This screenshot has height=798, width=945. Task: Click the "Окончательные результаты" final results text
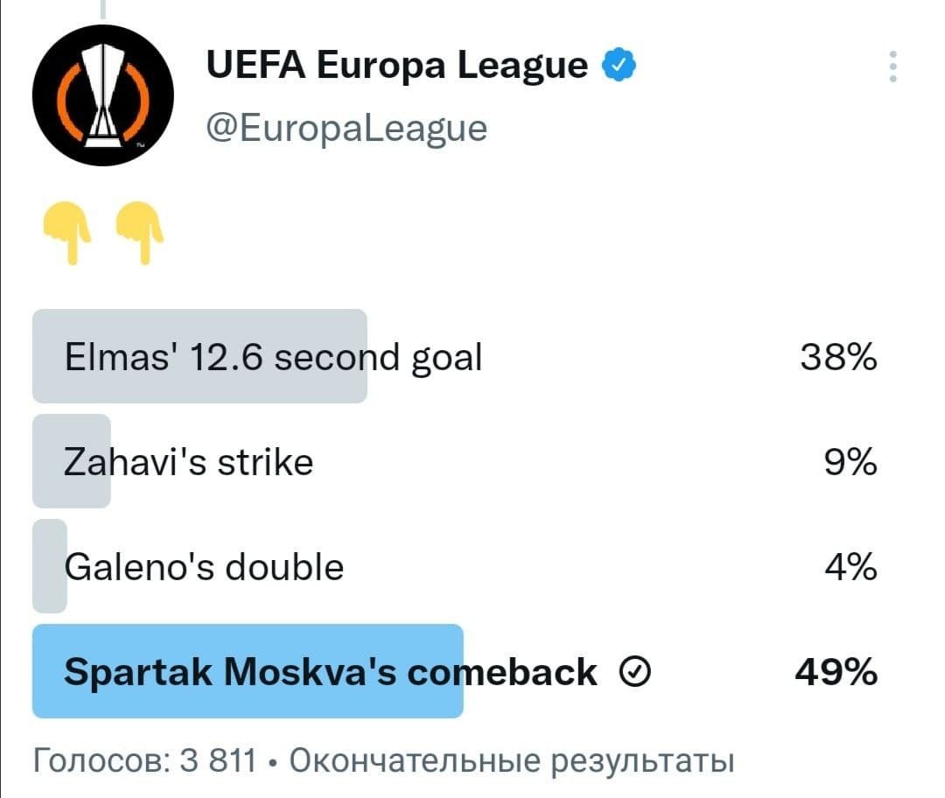coord(511,761)
